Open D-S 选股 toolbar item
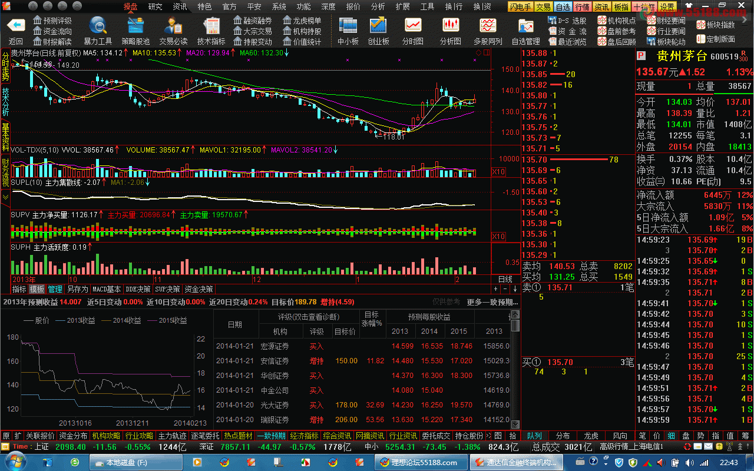754x471 pixels. [567, 21]
